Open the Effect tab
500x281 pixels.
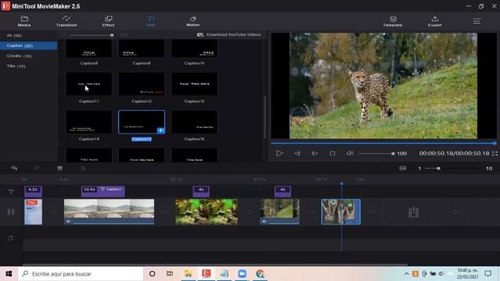pyautogui.click(x=108, y=21)
